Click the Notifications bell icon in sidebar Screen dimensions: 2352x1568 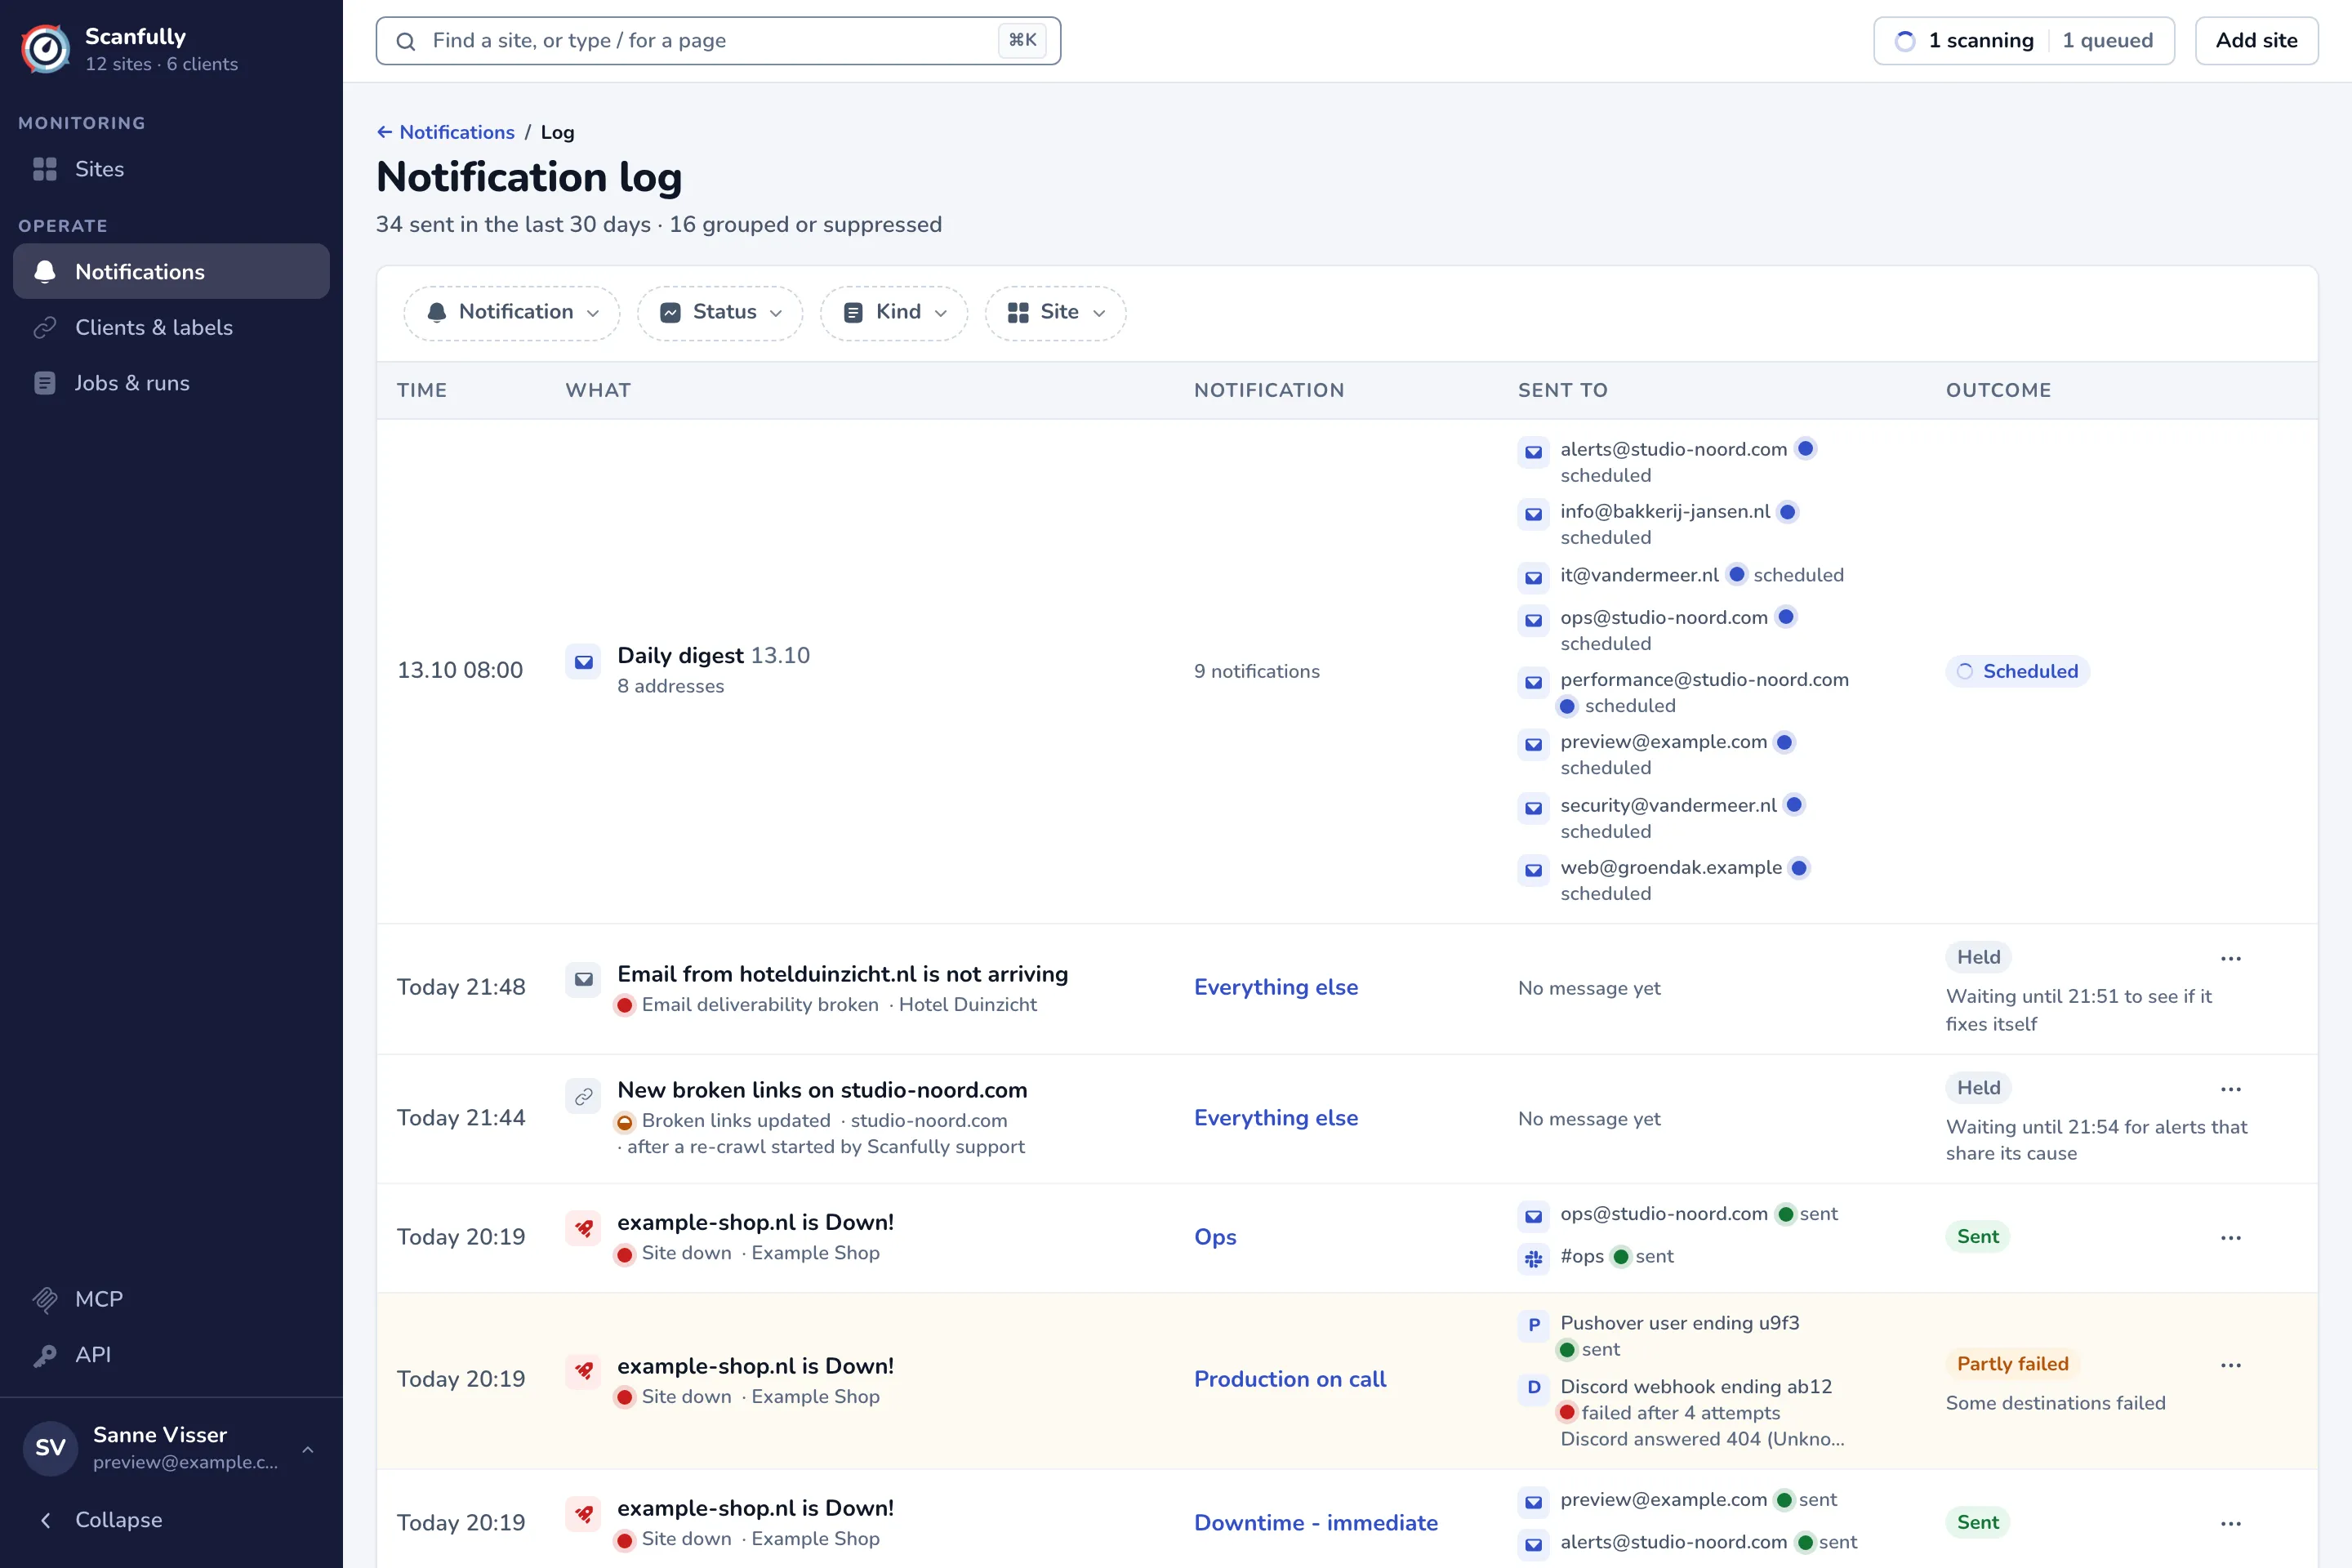[x=45, y=271]
